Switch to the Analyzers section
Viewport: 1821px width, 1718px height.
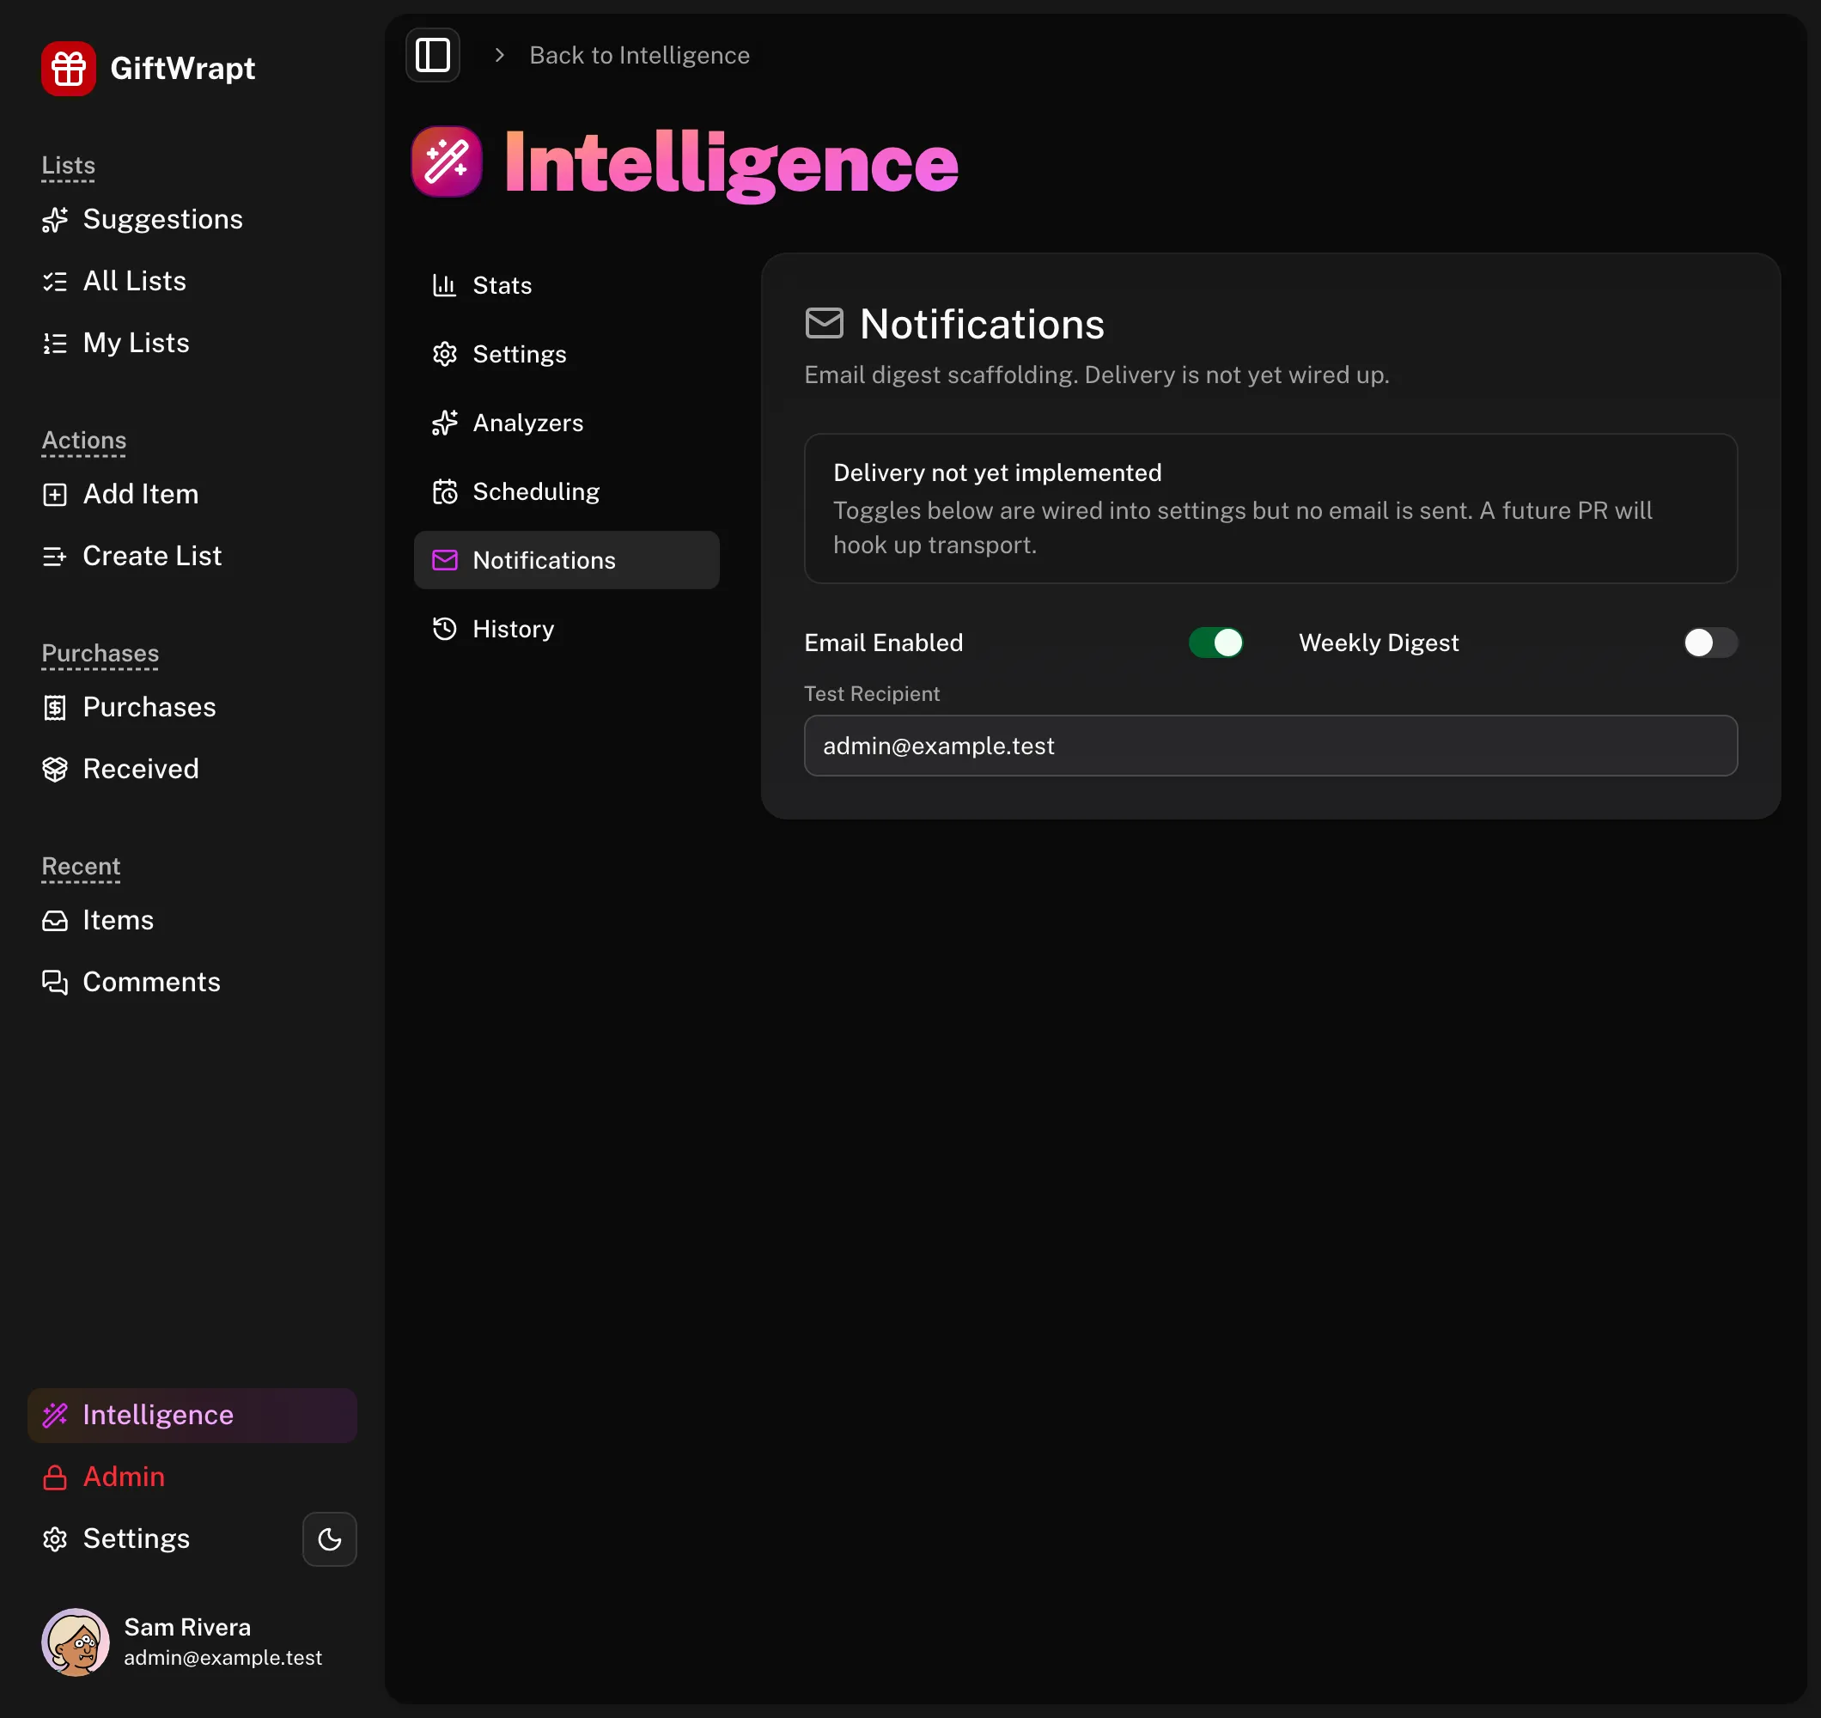pos(566,423)
